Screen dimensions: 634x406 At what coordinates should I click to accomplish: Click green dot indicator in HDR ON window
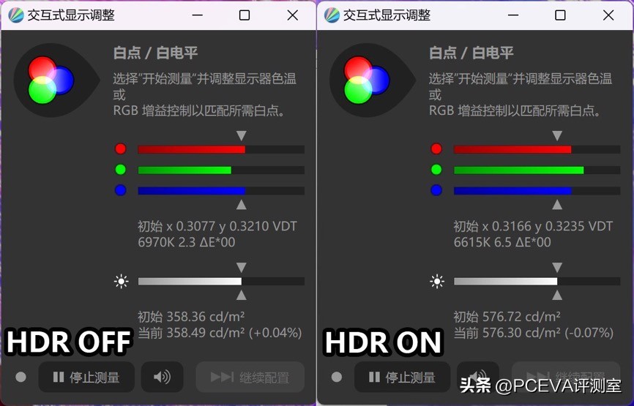pyautogui.click(x=436, y=170)
